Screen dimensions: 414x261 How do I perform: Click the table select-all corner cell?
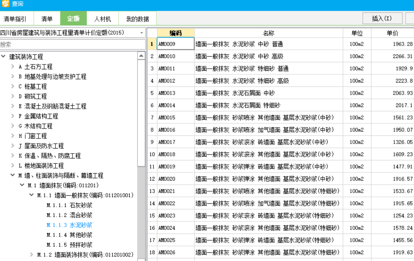[152, 33]
